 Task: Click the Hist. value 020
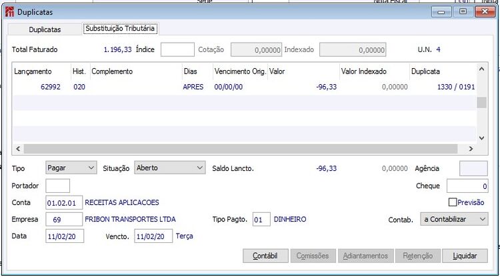pos(79,87)
